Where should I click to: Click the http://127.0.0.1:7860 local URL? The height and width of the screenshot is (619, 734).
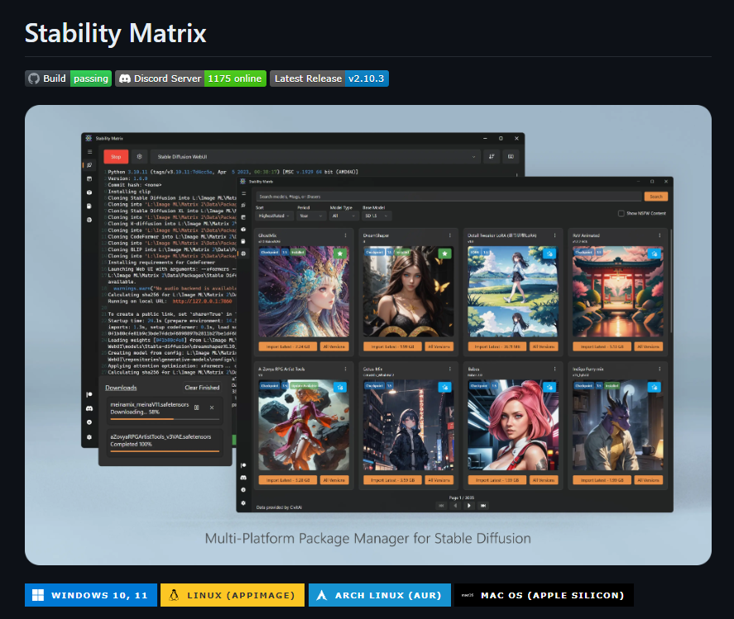202,302
